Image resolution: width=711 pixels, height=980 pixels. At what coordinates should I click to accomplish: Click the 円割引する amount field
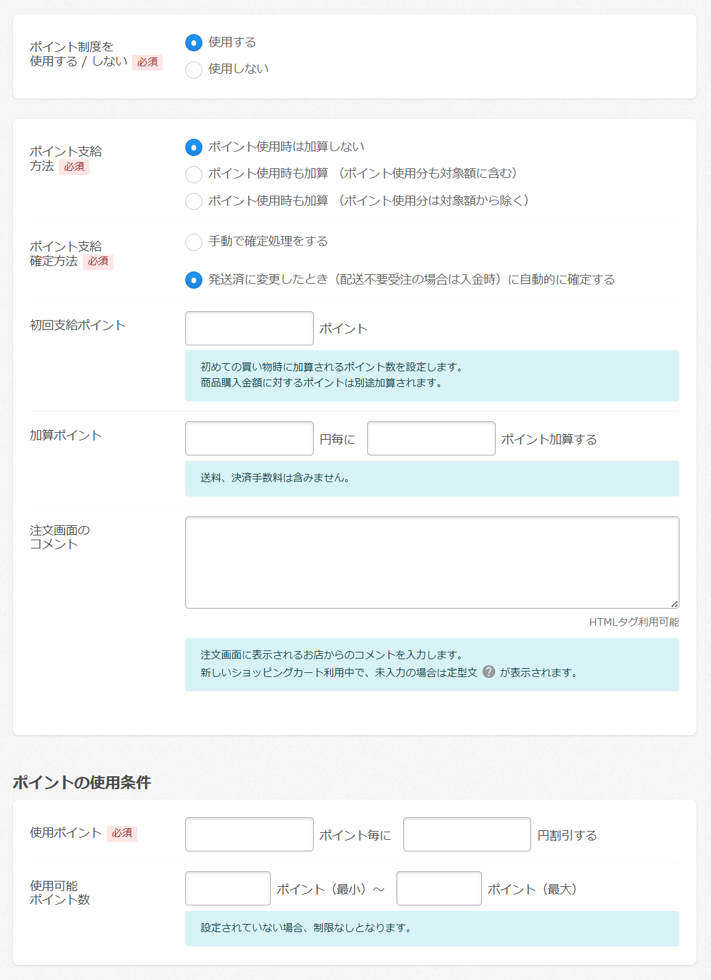pyautogui.click(x=467, y=834)
